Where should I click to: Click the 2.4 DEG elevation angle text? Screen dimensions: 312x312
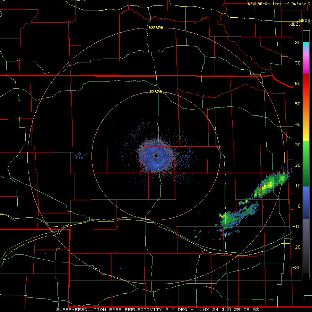coord(176,310)
